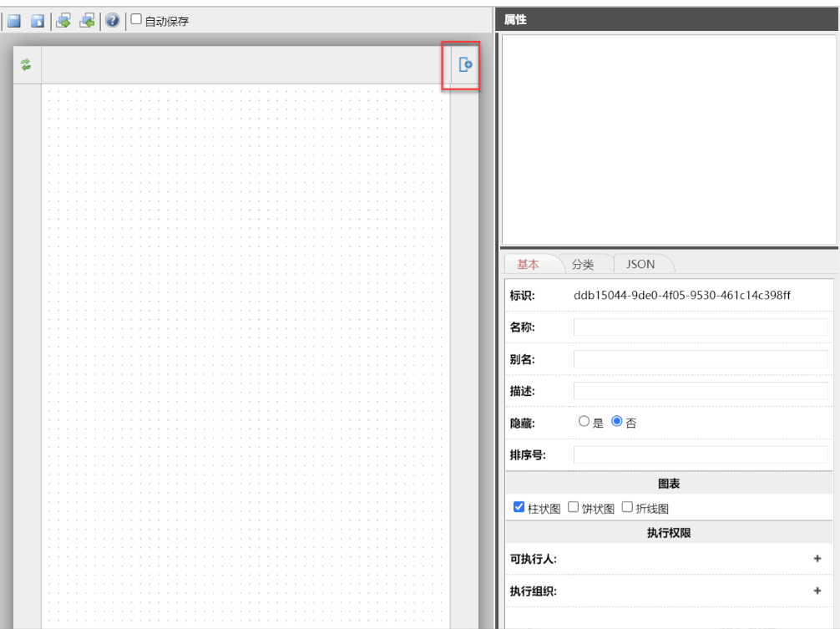Switch to the 基本 tab

(x=528, y=264)
